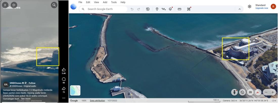This screenshot has width=278, height=103.
Task: Select the add placemark tool
Action: coord(157,9)
